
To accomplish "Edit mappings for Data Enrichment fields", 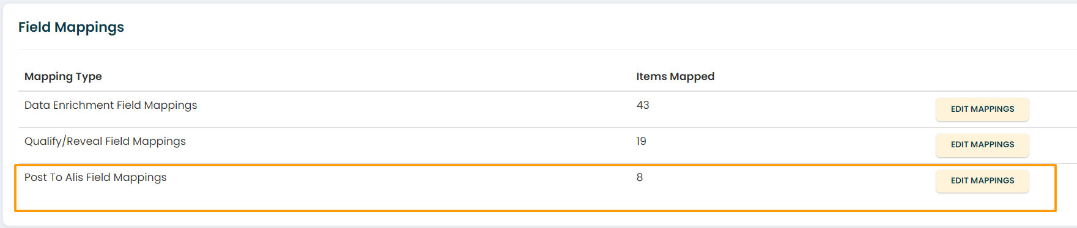I will tap(982, 109).
